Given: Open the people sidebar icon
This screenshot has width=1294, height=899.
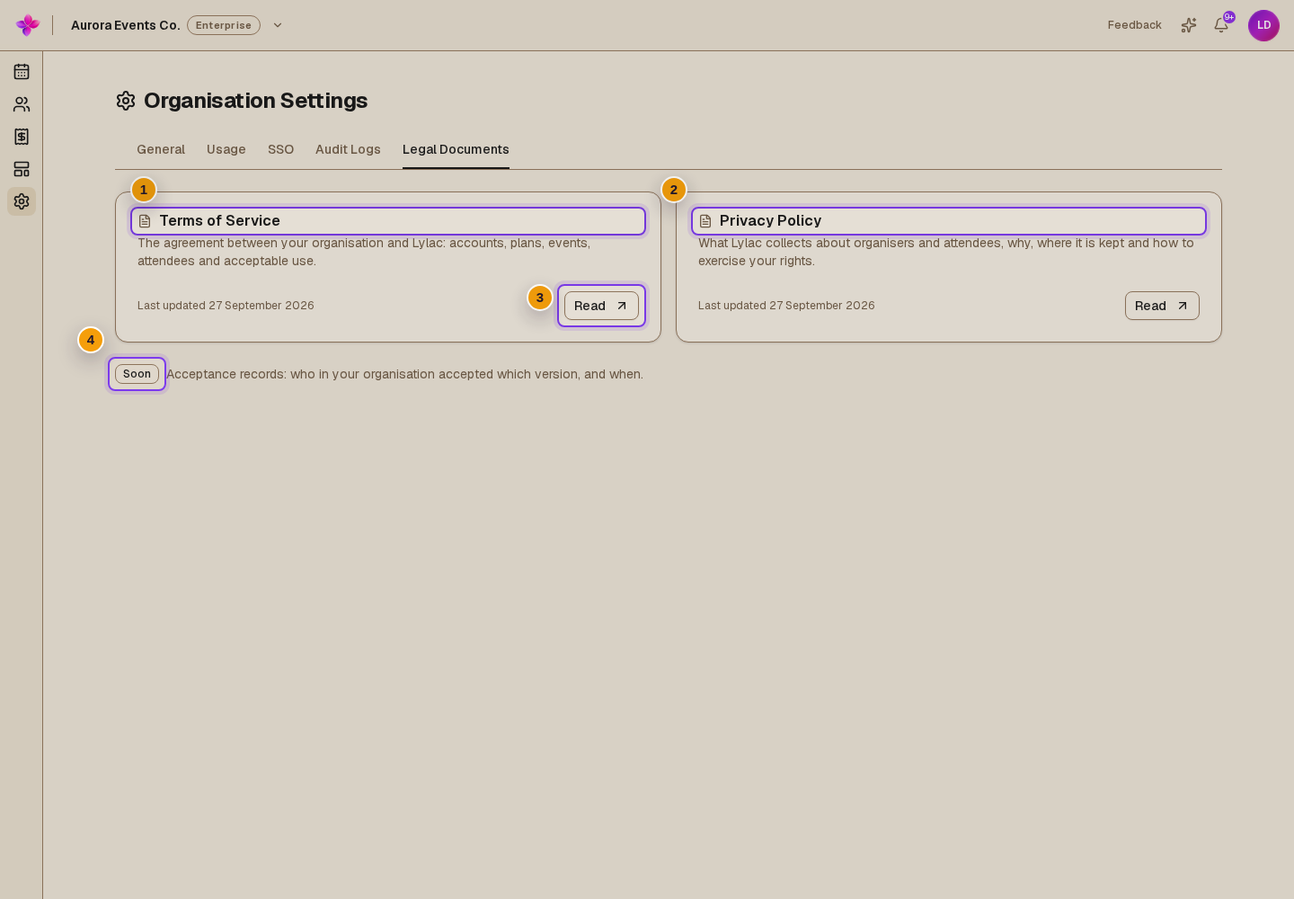Looking at the screenshot, I should 22,104.
